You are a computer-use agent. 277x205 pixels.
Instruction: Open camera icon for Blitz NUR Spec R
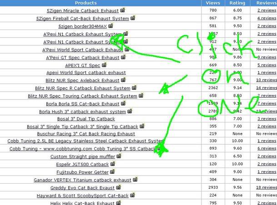(x=134, y=88)
